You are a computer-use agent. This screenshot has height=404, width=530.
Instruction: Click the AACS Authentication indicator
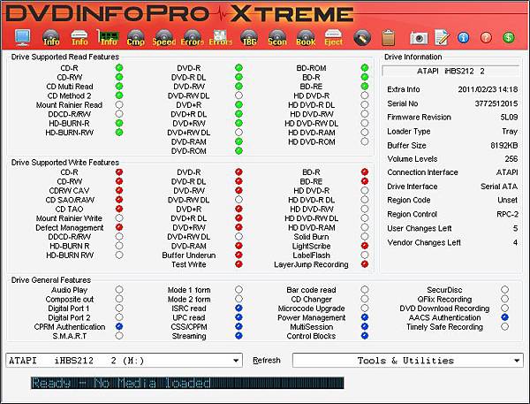click(504, 317)
